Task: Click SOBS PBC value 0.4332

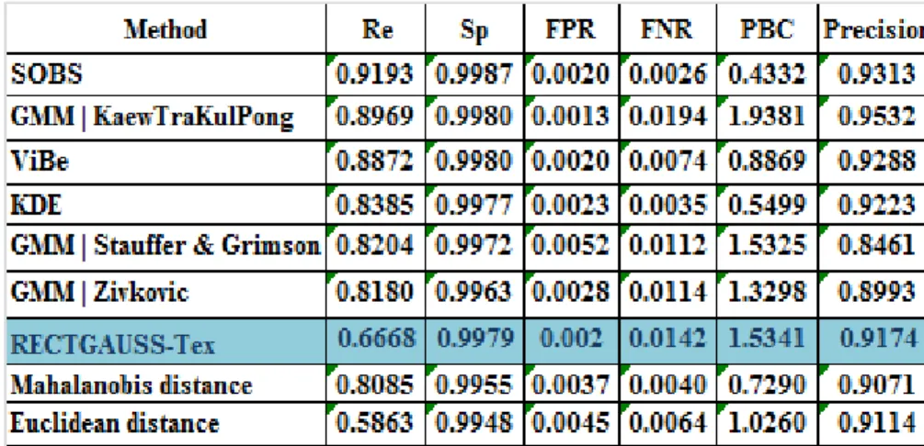Action: [x=766, y=74]
